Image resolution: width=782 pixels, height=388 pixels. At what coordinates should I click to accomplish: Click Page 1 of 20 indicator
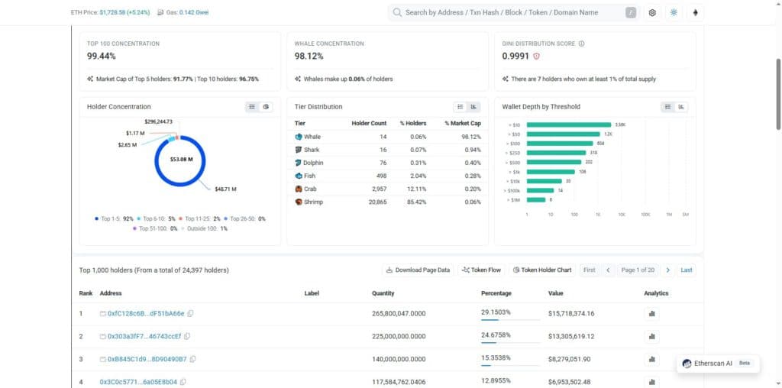638,270
